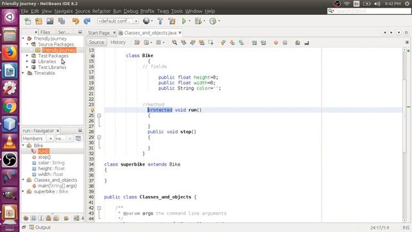The height and width of the screenshot is (232, 412).
Task: Open the Debug Project dropdown arrow
Action: tap(204, 21)
